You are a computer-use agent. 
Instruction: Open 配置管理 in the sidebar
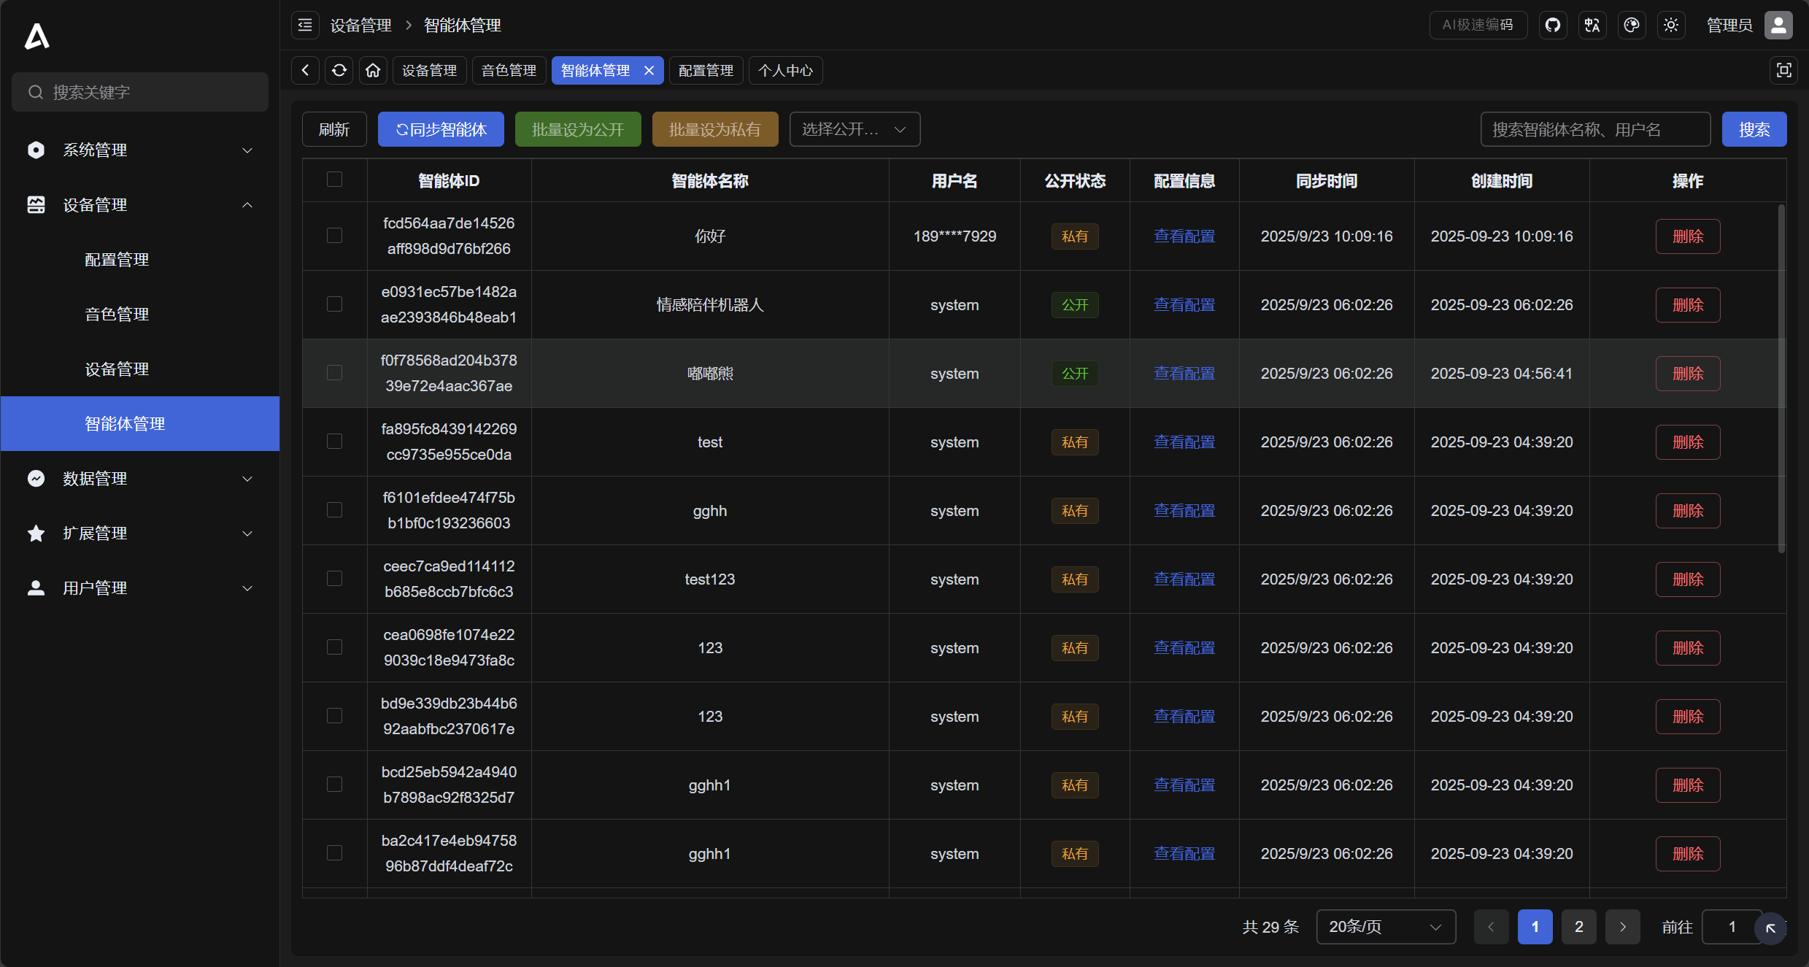117,260
